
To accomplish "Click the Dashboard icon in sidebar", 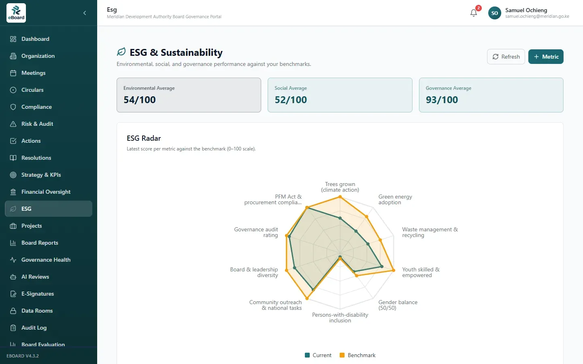I will [13, 39].
